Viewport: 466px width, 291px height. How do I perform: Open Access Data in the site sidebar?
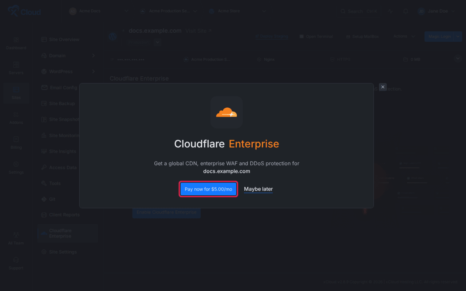[59, 168]
